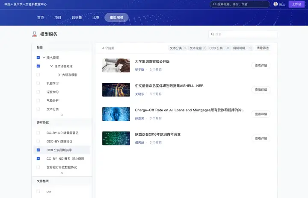Select the 模型服务 nav tab
This screenshot has height=198, width=308.
point(116,17)
